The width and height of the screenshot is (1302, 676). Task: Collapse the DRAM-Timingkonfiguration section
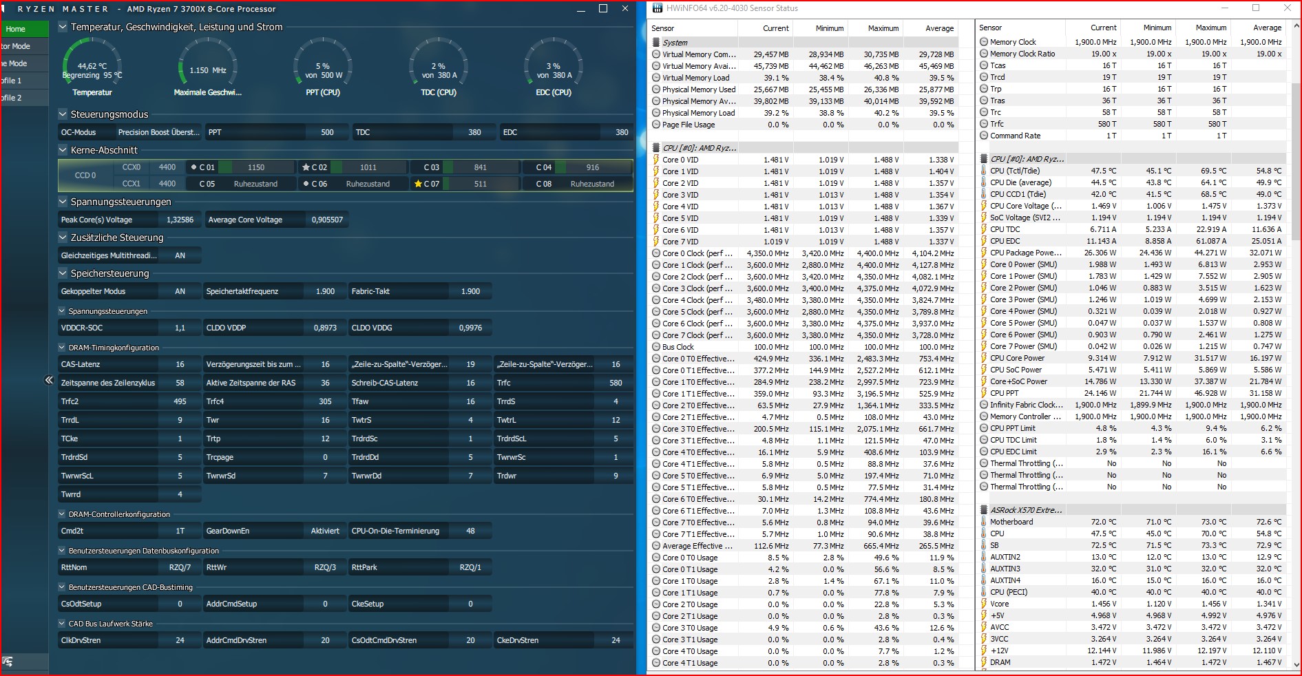click(62, 348)
